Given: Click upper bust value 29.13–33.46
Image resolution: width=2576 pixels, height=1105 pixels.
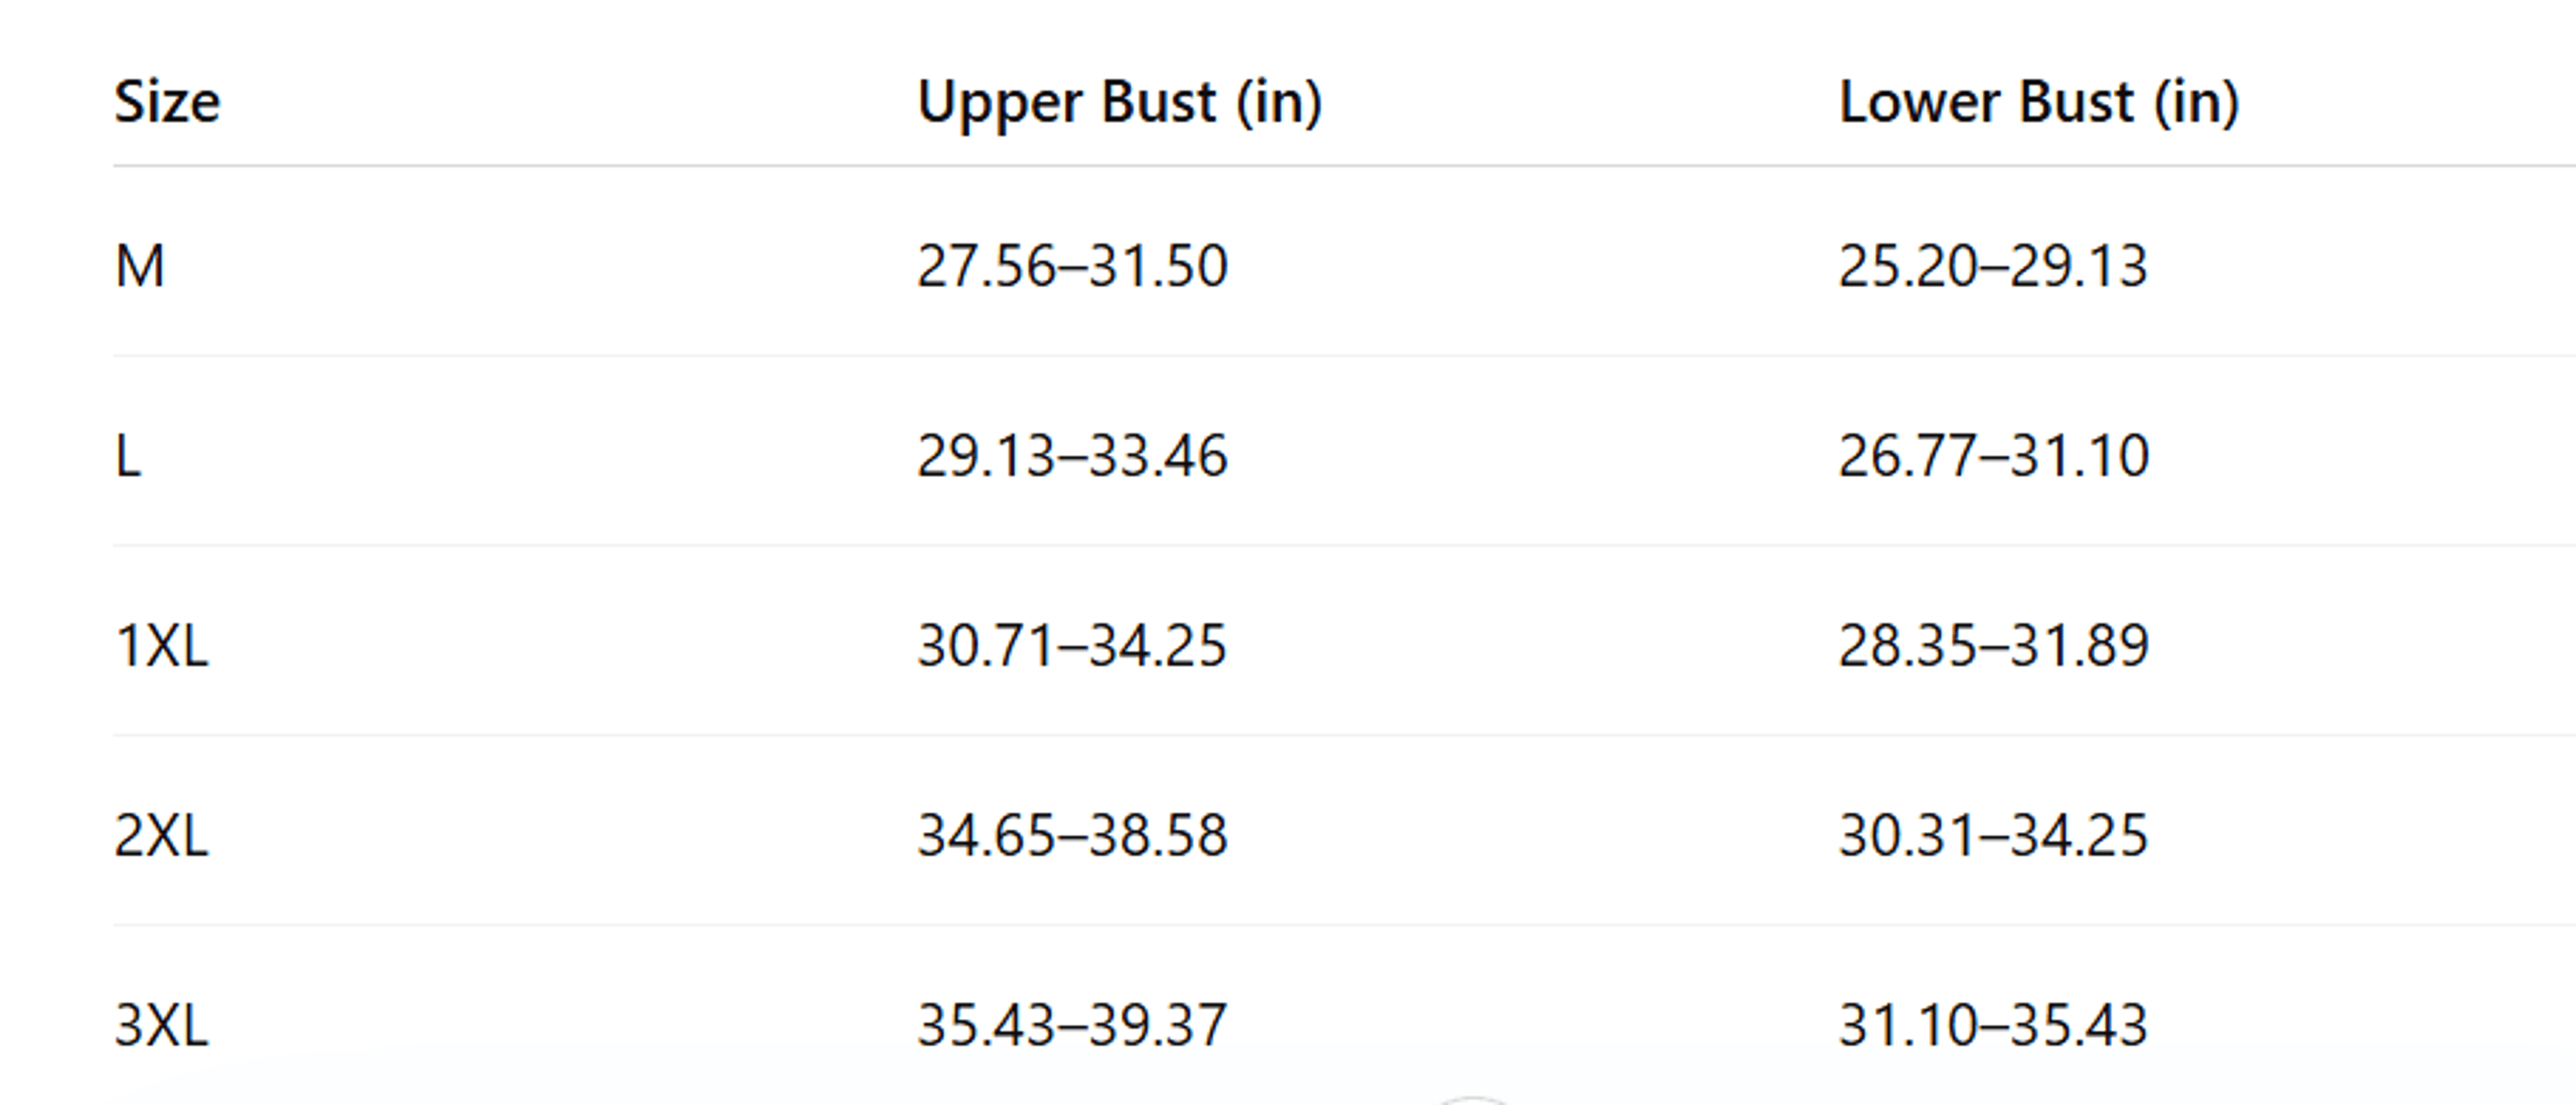Looking at the screenshot, I should (x=1072, y=456).
